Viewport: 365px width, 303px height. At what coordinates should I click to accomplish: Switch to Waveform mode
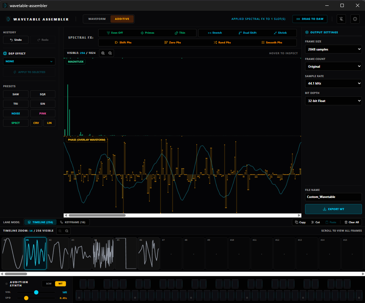pos(97,19)
